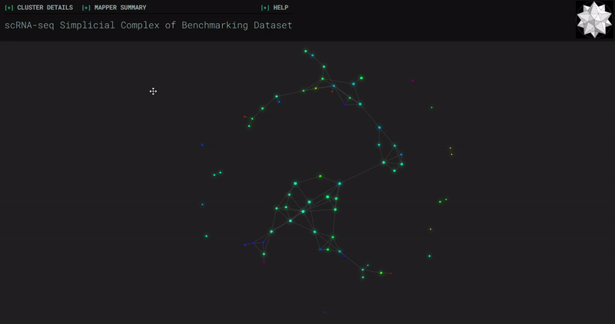Select the red node ending the lower-right chain
The height and width of the screenshot is (324, 615).
click(x=391, y=273)
